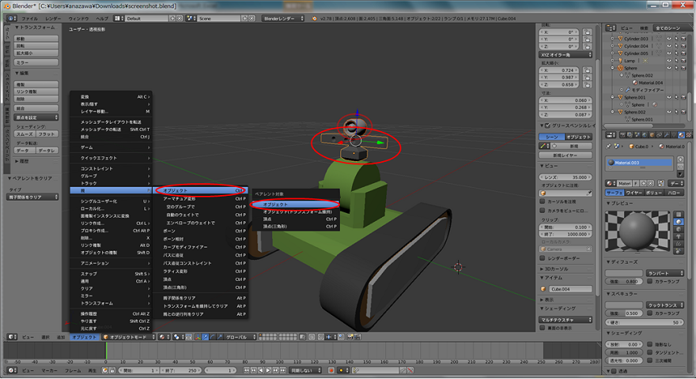Click the Cylinder.003 object icon in outliner
696x379 pixels.
[x=620, y=37]
